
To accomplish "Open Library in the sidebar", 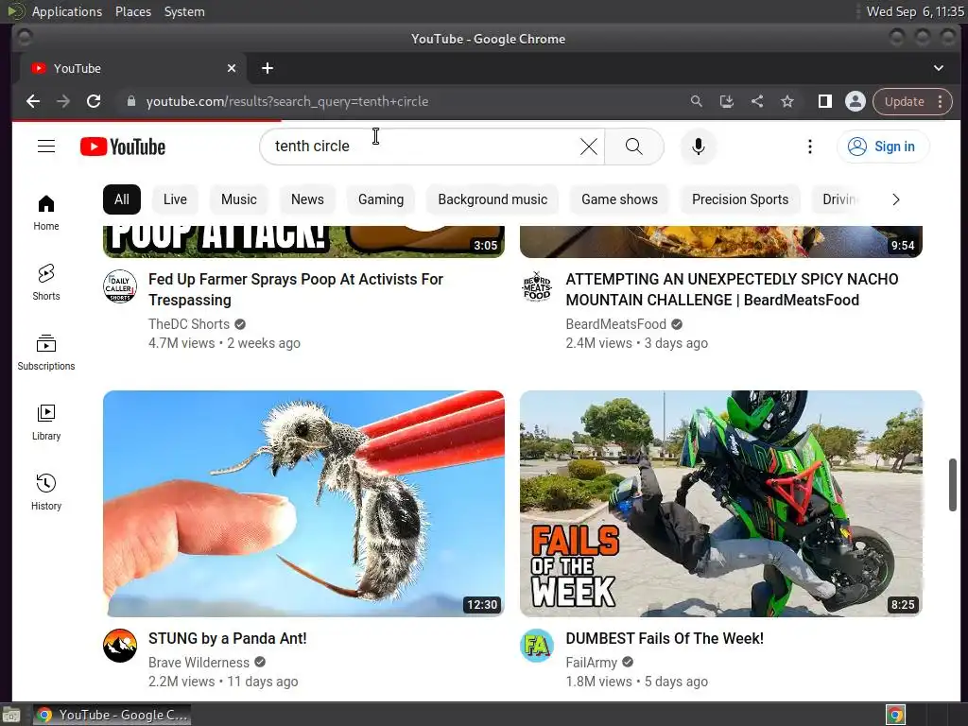I will (x=46, y=423).
